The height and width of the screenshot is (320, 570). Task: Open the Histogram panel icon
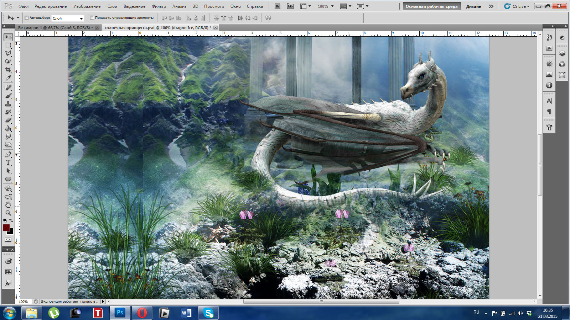pos(549,75)
